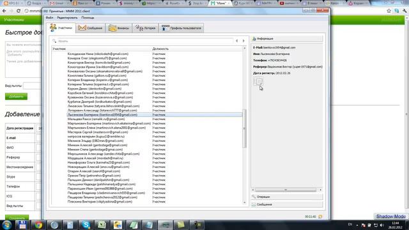The image size is (409, 230).
Task: Open the Файл menu
Action: (x=49, y=18)
